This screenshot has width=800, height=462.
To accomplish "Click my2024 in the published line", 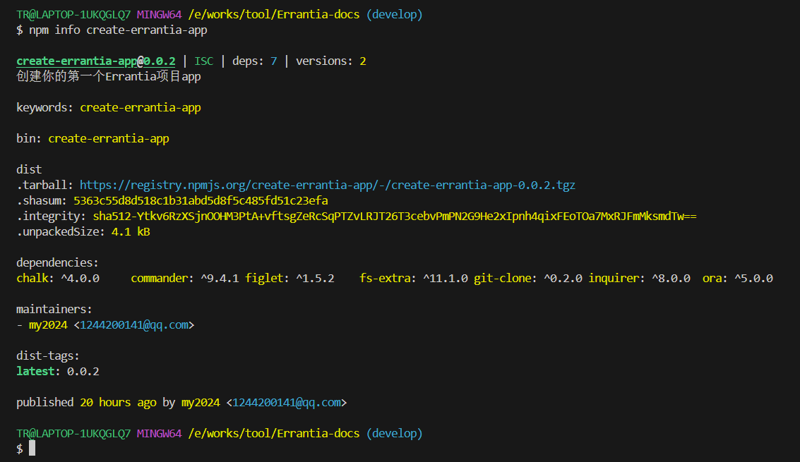I will [201, 402].
